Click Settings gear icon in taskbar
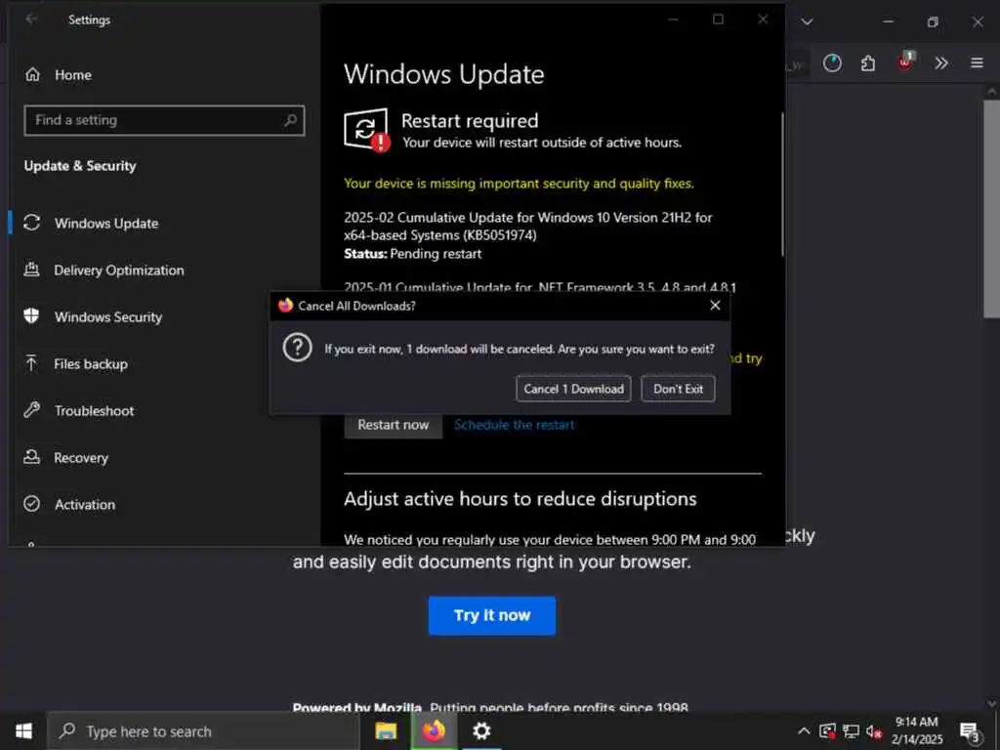Screen dimensions: 1000x750 tap(481, 731)
